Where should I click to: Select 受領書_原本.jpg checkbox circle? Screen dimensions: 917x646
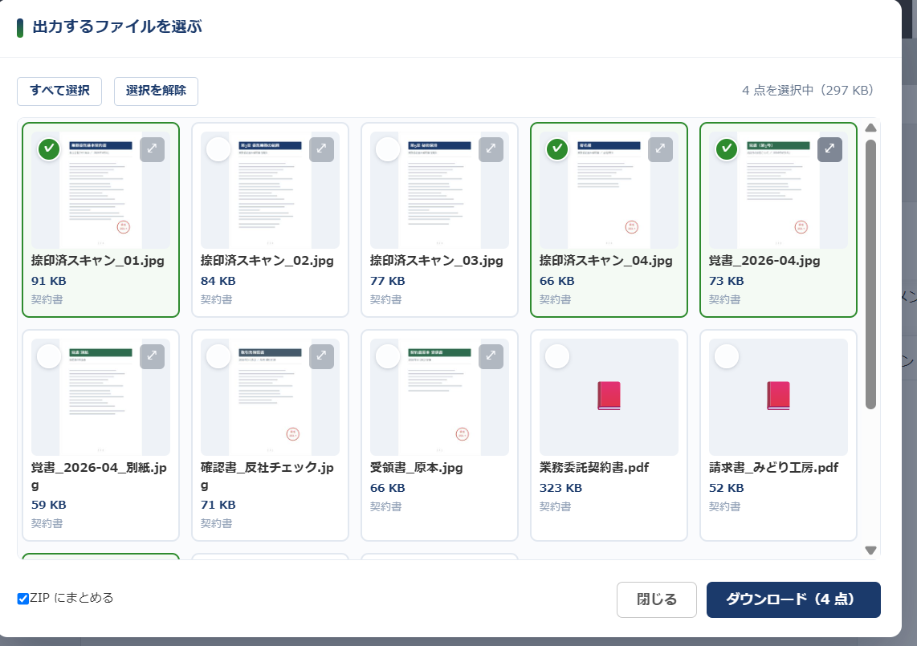tap(388, 356)
